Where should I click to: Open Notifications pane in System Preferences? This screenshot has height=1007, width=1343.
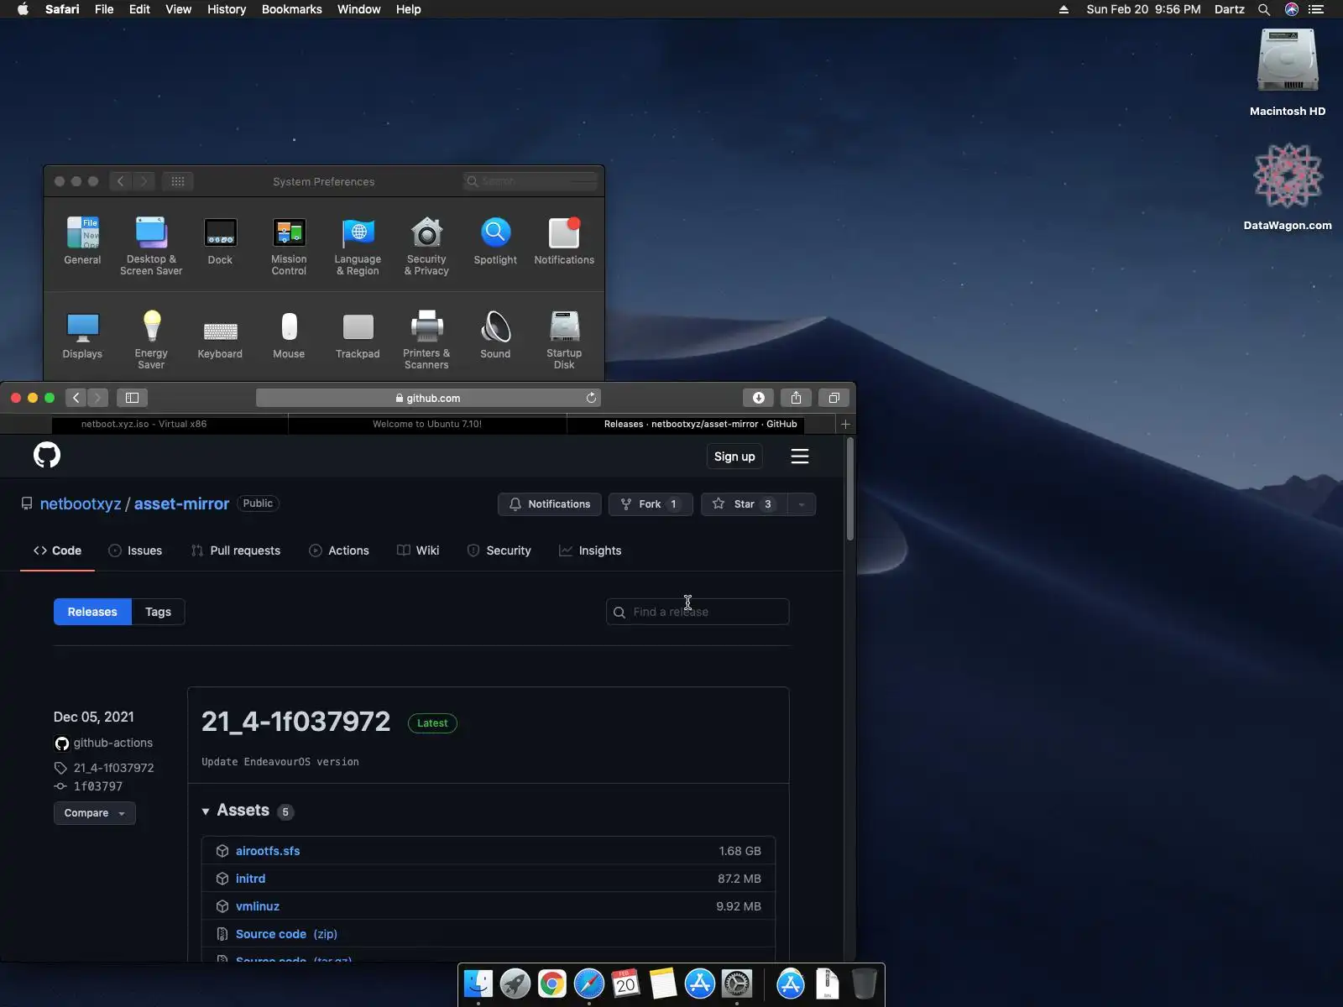click(564, 241)
